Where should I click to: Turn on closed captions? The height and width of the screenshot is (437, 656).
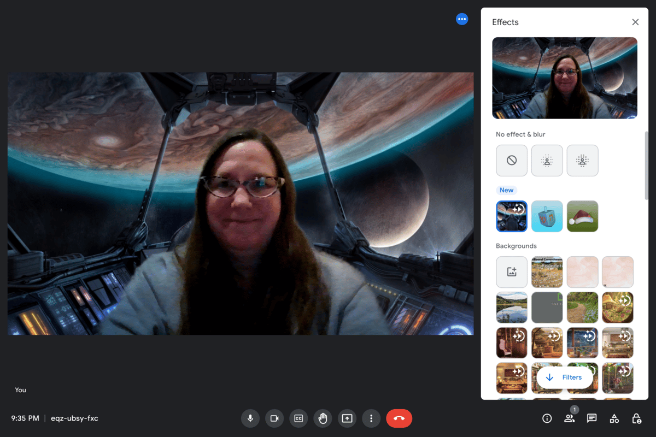pos(298,418)
